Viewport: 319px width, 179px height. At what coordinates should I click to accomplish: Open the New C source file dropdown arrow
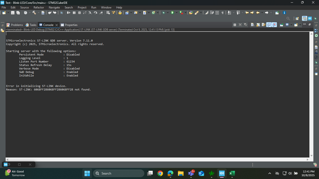[x=149, y=13]
